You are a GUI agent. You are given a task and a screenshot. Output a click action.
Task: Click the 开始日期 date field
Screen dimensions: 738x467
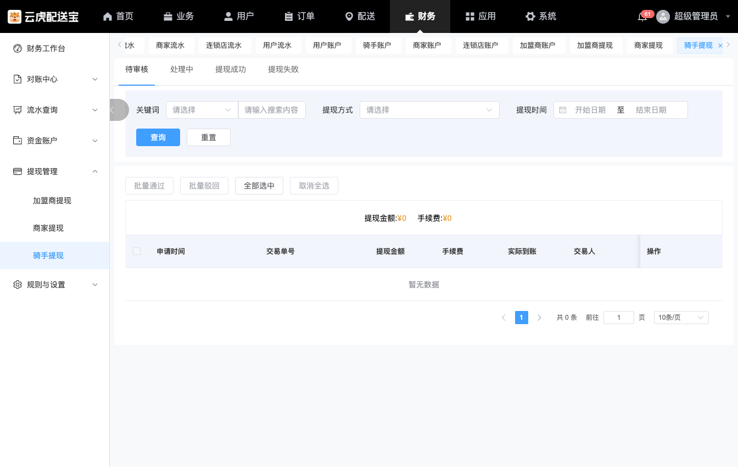[590, 110]
